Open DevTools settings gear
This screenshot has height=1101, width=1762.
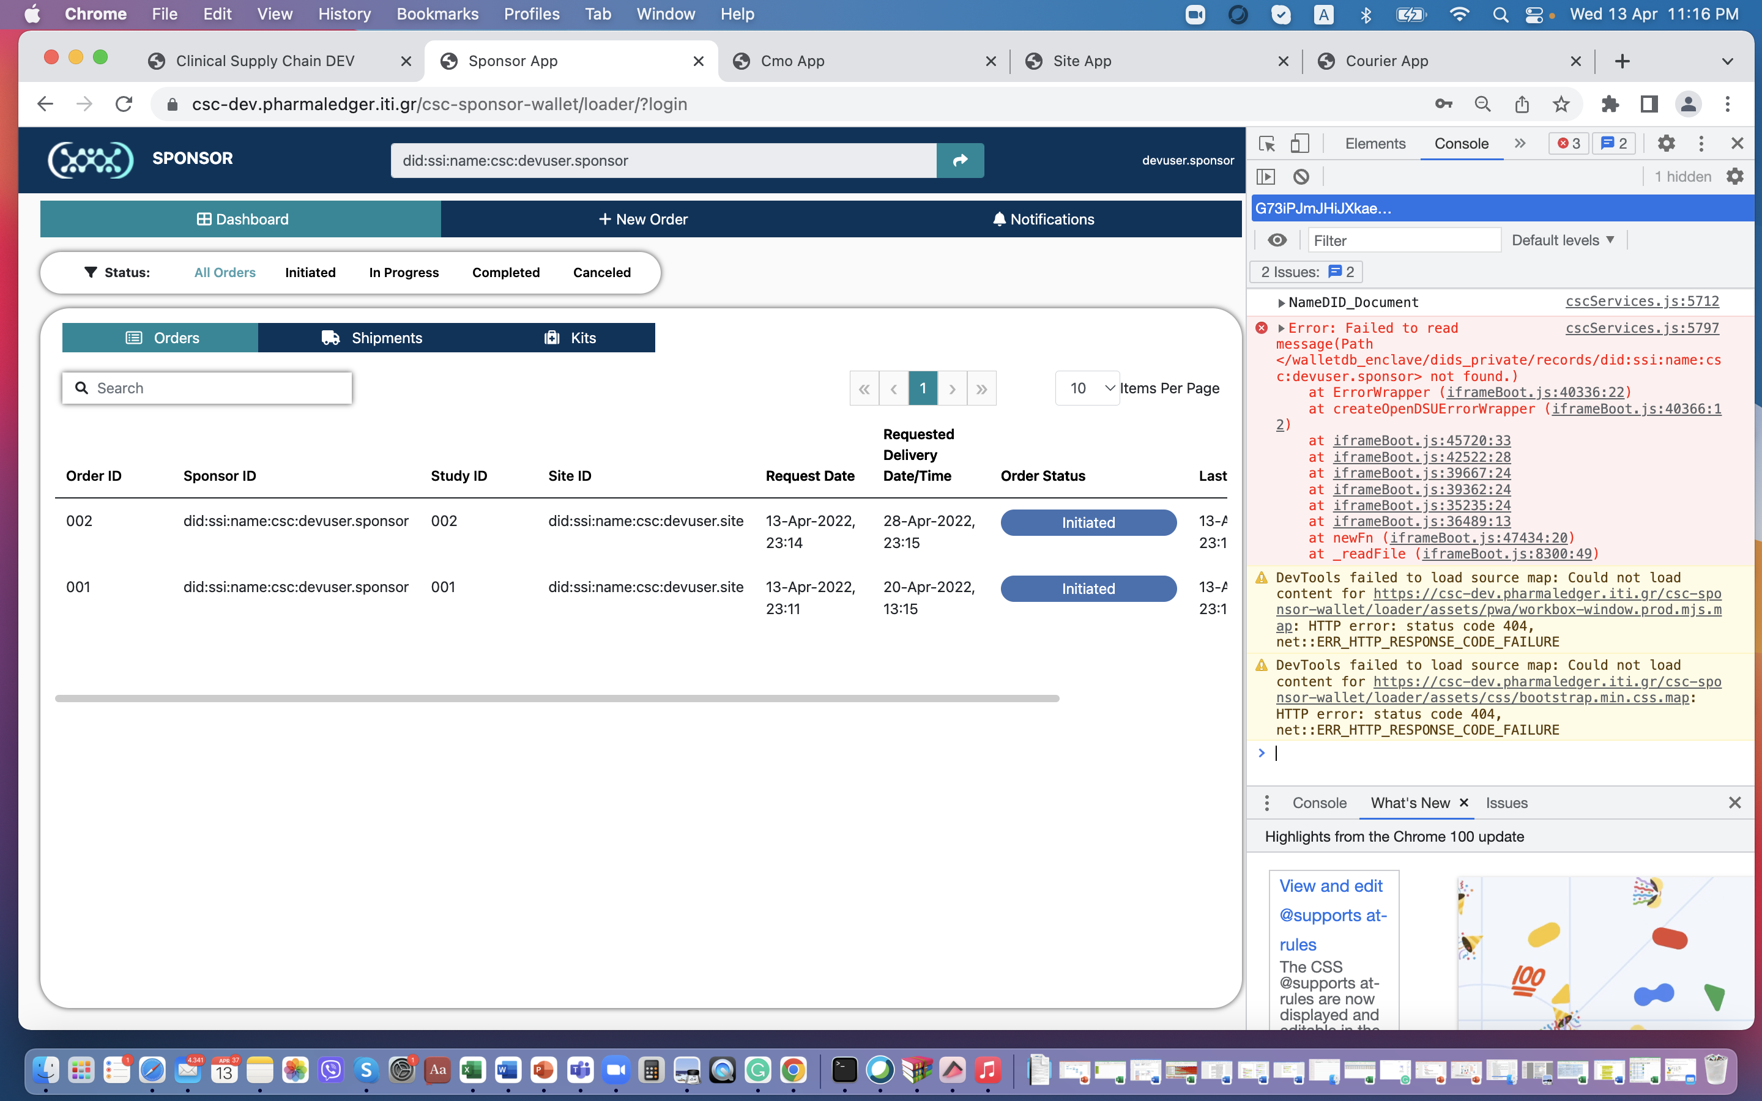tap(1667, 144)
